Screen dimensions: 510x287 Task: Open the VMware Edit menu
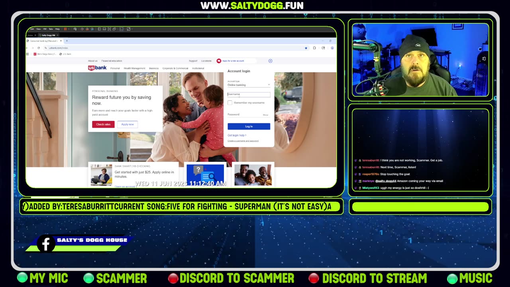coord(32,29)
